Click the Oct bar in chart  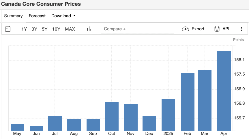tap(112, 116)
